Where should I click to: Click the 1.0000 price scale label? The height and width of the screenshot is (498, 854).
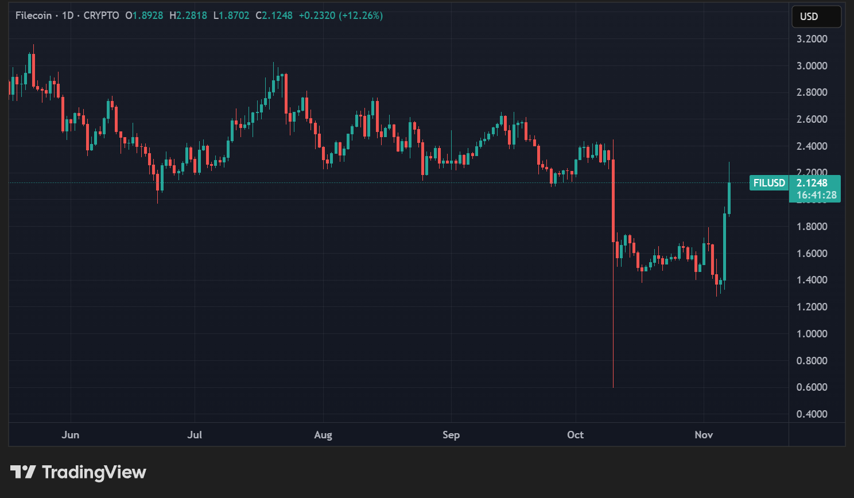pos(812,333)
